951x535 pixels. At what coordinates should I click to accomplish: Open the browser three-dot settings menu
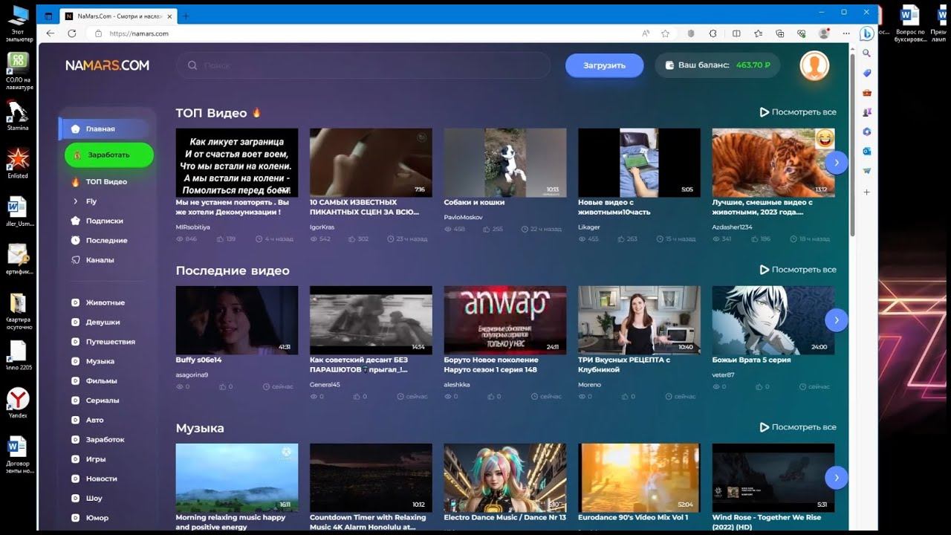pyautogui.click(x=845, y=33)
